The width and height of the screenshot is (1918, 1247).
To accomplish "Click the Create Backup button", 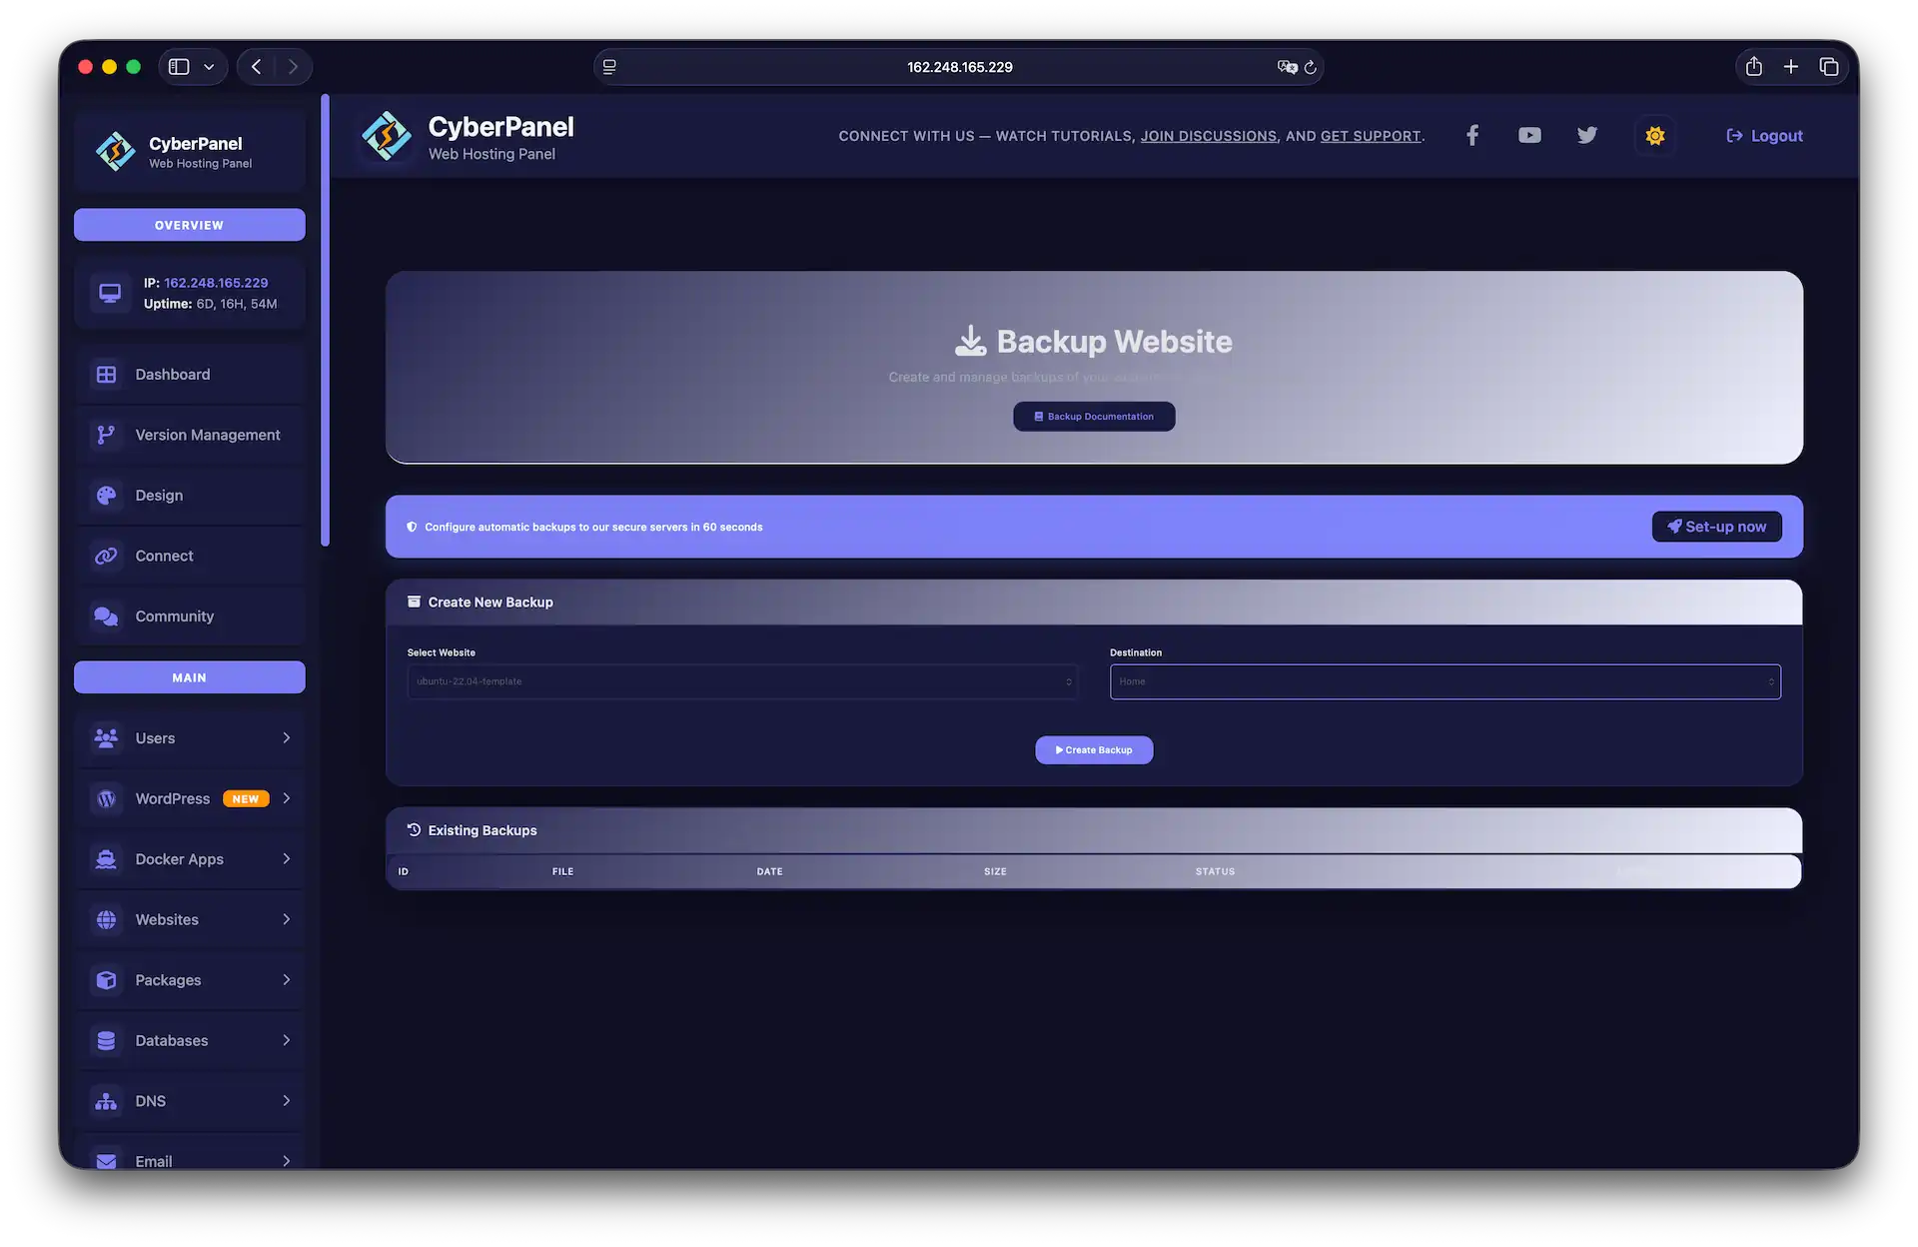I will click(1094, 749).
